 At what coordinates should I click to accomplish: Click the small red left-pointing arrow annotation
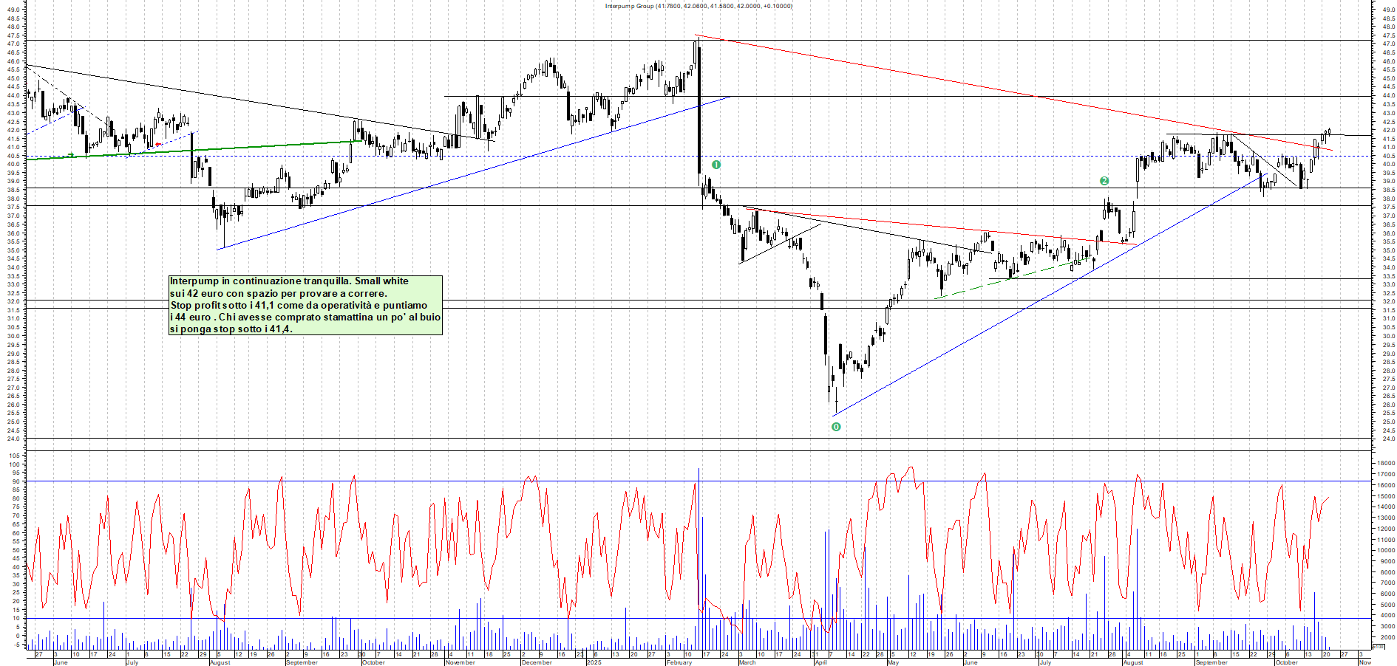[158, 144]
